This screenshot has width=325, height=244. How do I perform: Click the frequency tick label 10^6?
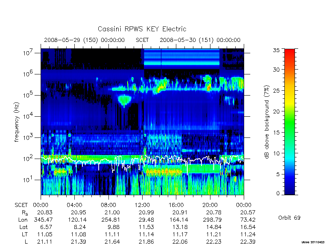point(28,74)
